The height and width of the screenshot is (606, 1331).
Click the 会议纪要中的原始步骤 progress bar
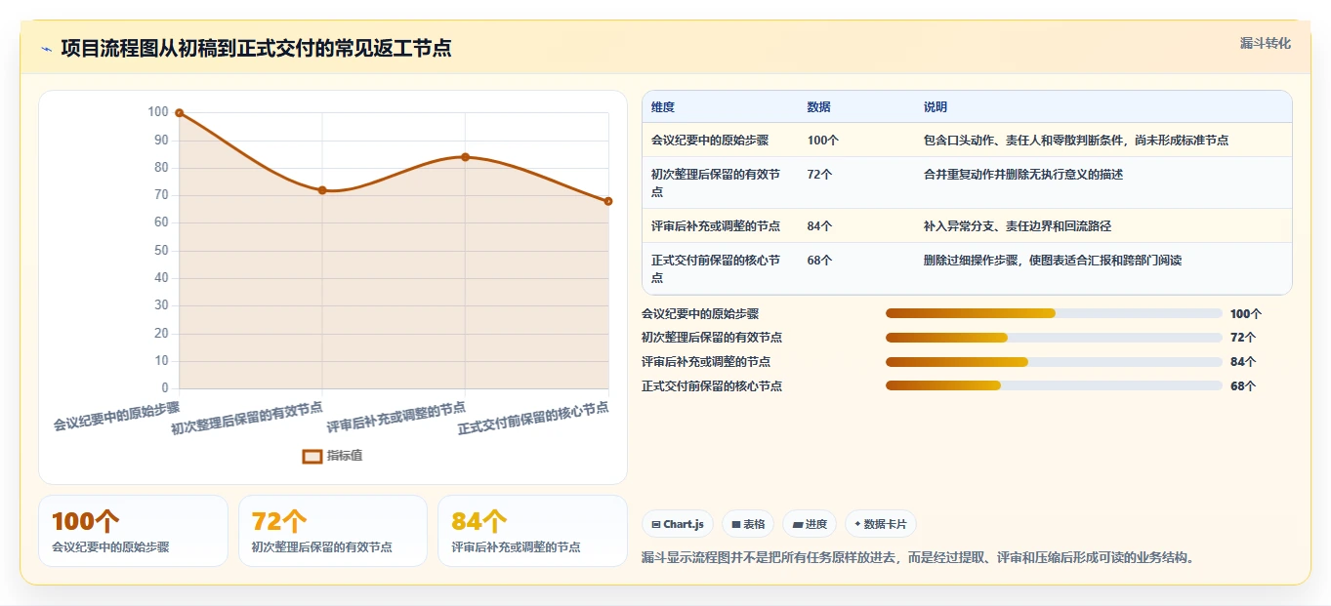tap(1054, 313)
